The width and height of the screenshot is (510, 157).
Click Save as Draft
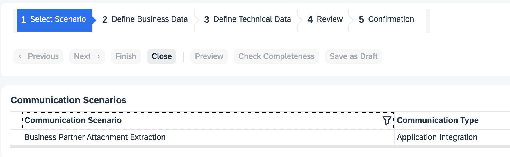point(354,56)
